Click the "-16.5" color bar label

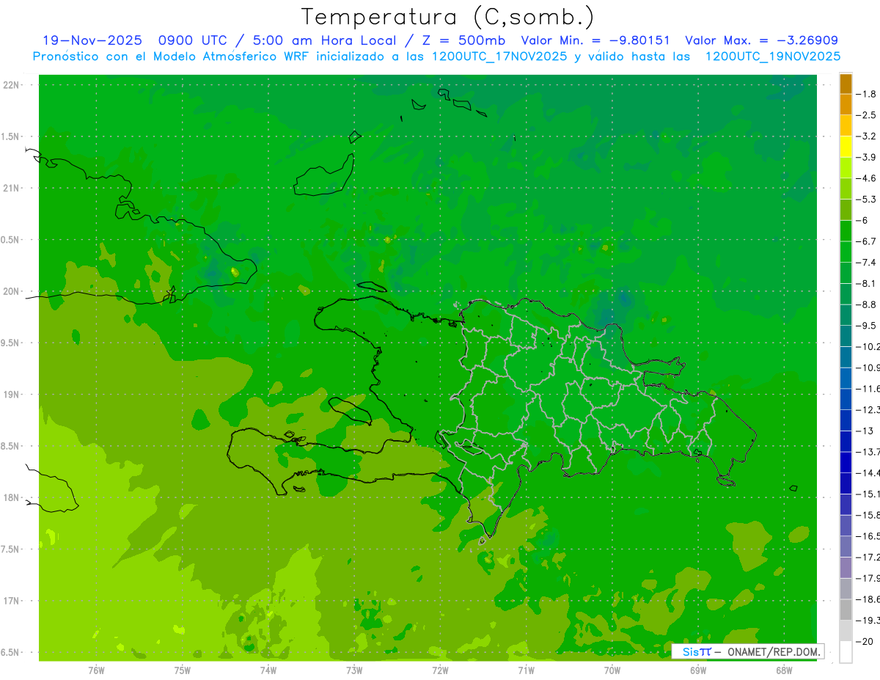point(868,536)
